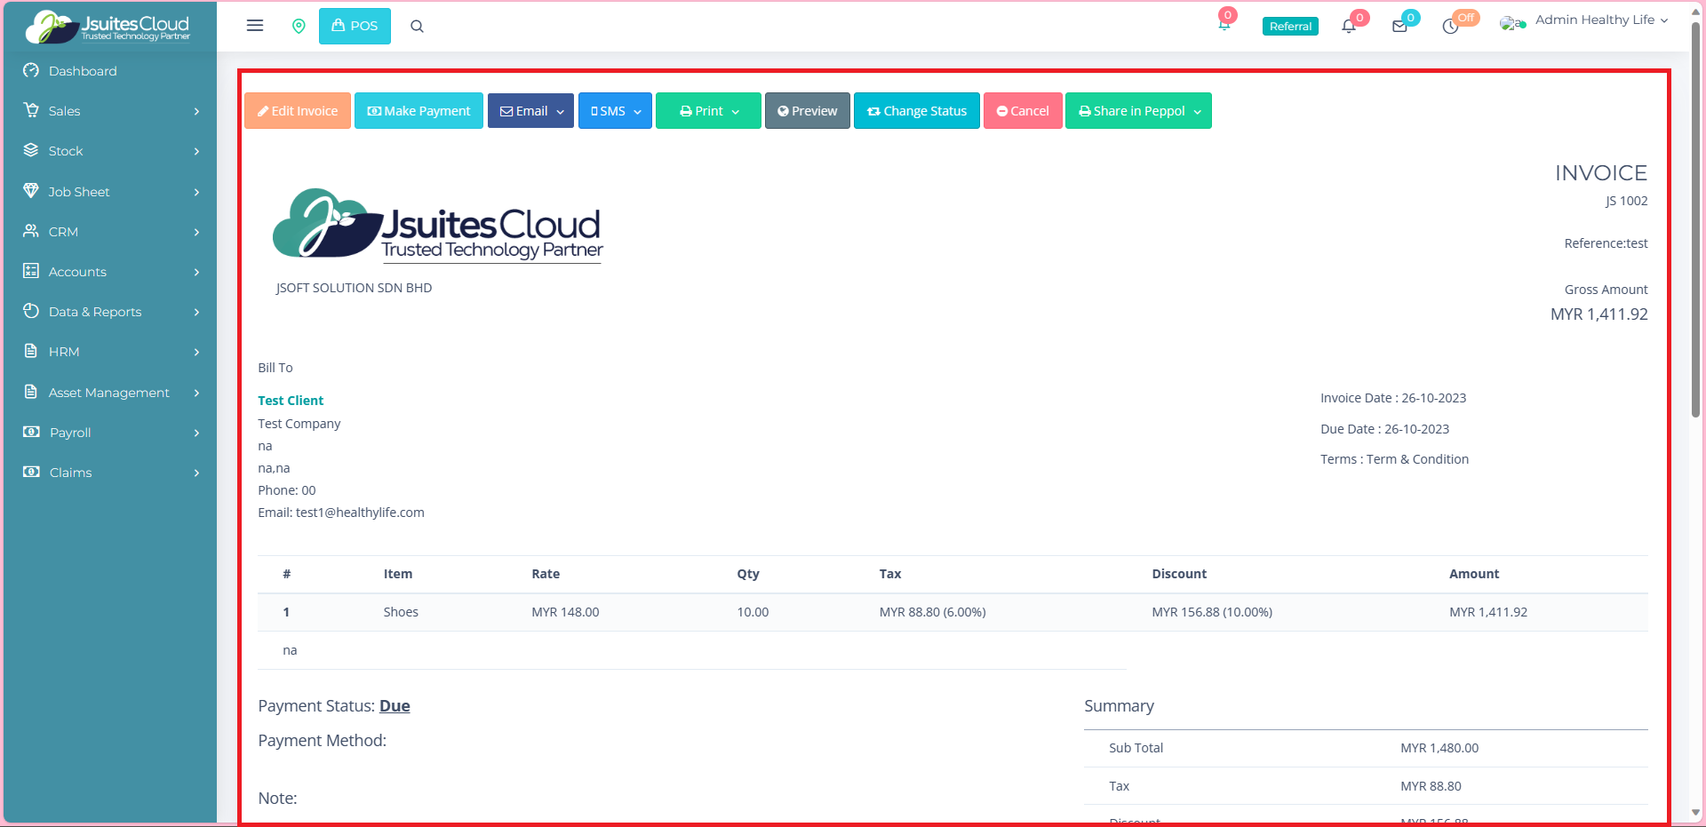The height and width of the screenshot is (827, 1706).
Task: Expand the Sales sidebar menu
Action: click(110, 111)
